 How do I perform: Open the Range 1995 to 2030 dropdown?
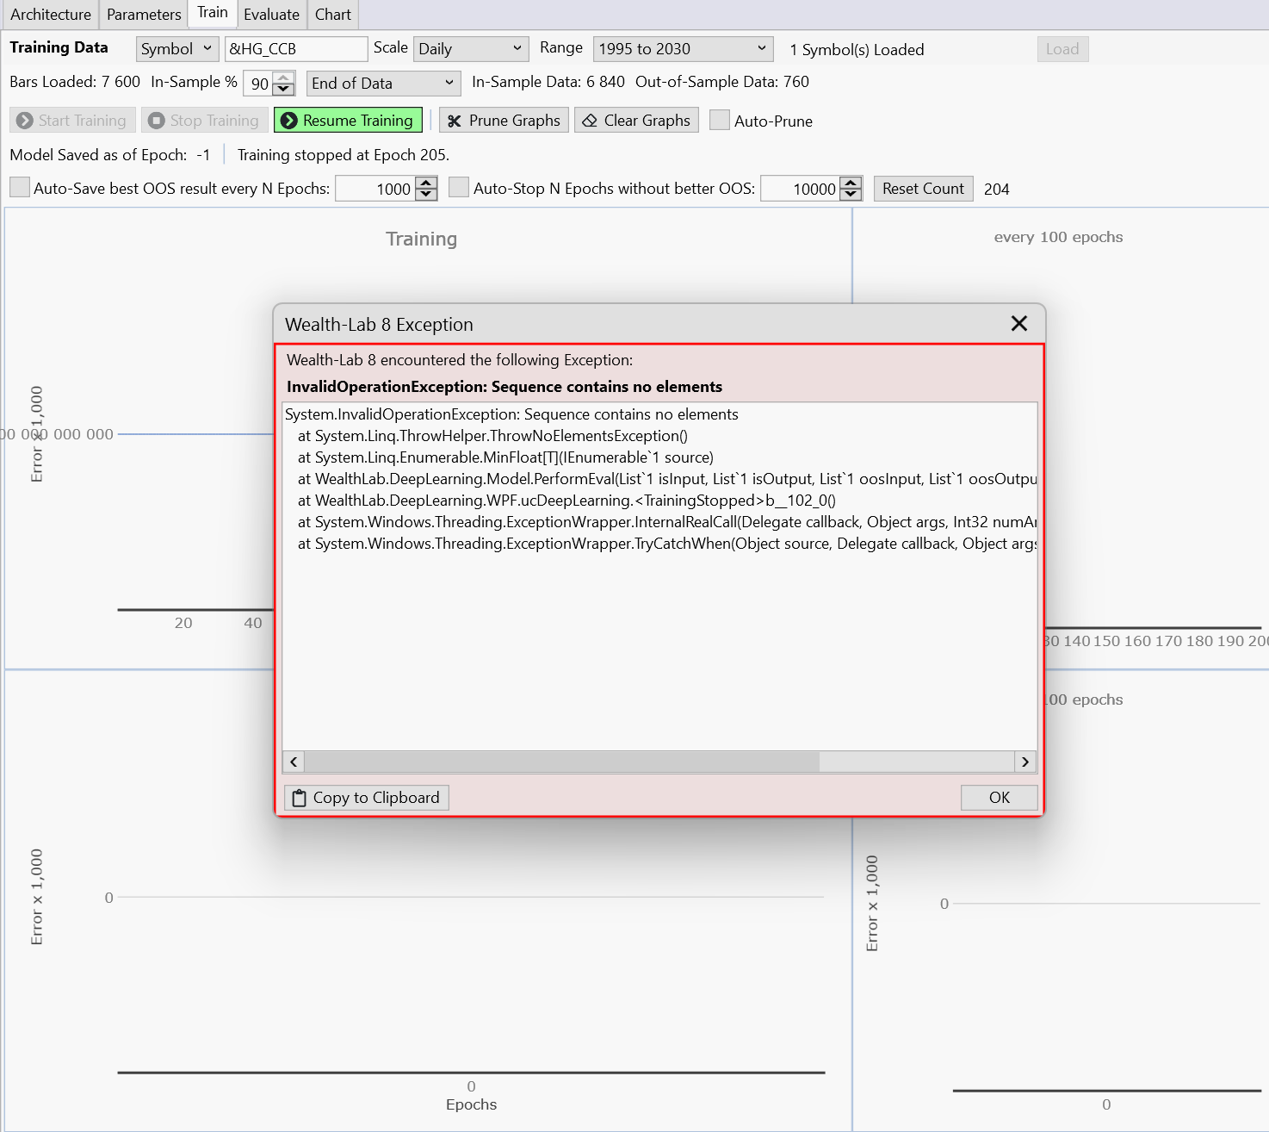(x=682, y=49)
